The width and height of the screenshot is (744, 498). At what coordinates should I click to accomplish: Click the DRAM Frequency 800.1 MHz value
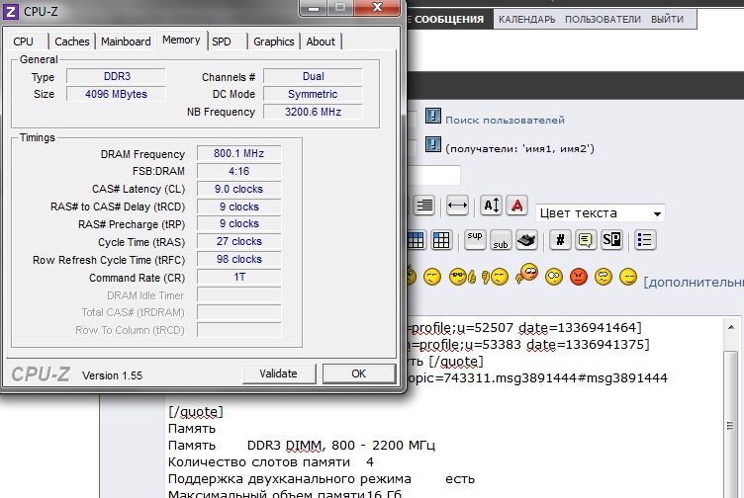[238, 153]
